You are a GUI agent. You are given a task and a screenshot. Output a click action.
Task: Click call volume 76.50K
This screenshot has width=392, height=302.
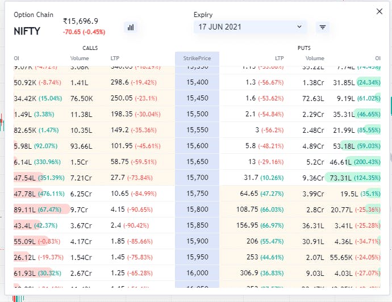[81, 98]
